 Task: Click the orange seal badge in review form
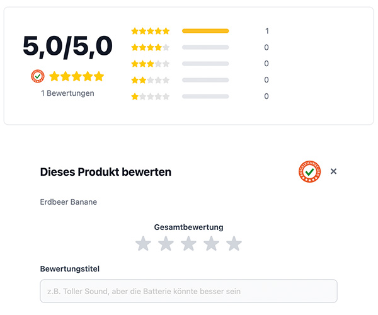(x=310, y=171)
